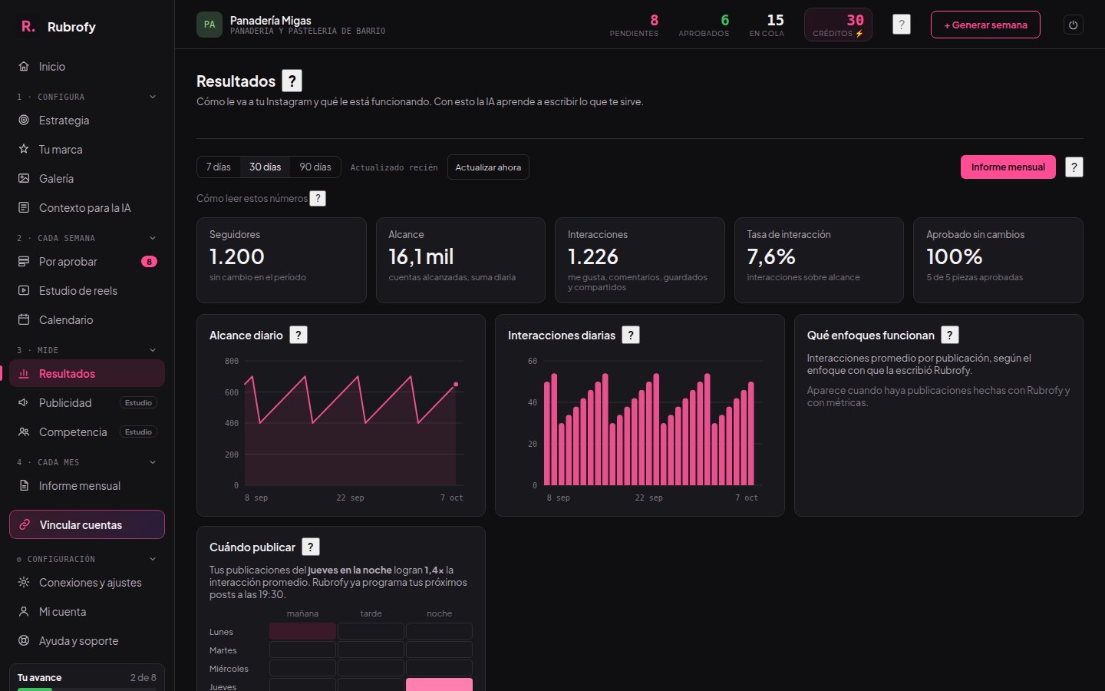Open Por aprobar with 8 pending

click(87, 262)
